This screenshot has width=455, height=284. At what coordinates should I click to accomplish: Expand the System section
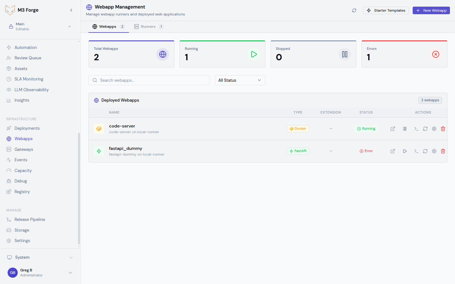pyautogui.click(x=39, y=257)
